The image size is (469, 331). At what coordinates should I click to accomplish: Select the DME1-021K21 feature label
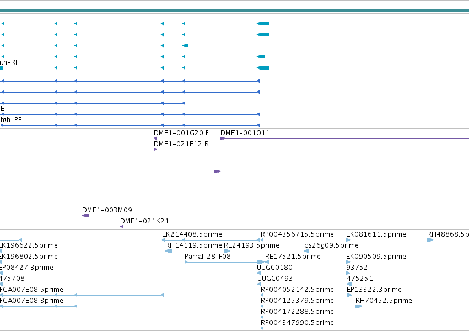coord(144,221)
